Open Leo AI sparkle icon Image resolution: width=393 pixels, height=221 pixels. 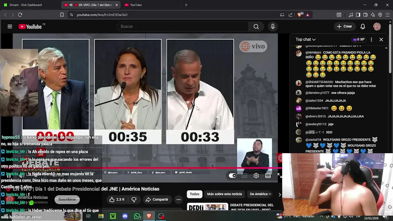[373, 15]
